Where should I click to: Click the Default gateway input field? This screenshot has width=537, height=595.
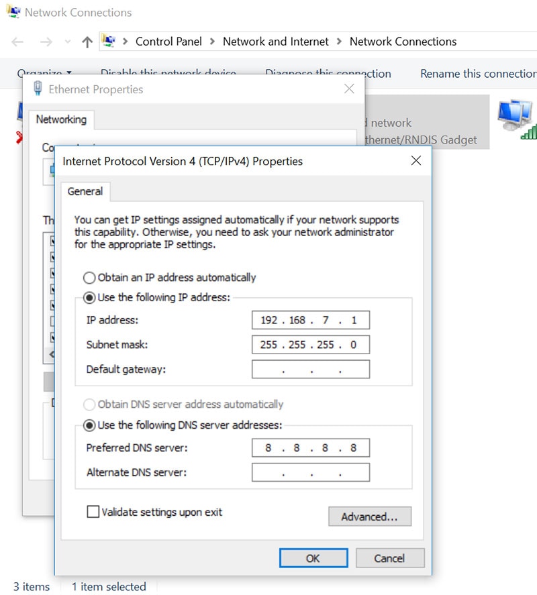click(x=311, y=370)
